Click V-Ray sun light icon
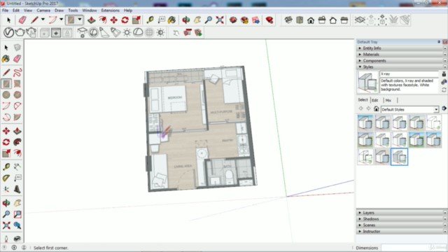The width and height of the screenshot is (448, 252). point(127,32)
